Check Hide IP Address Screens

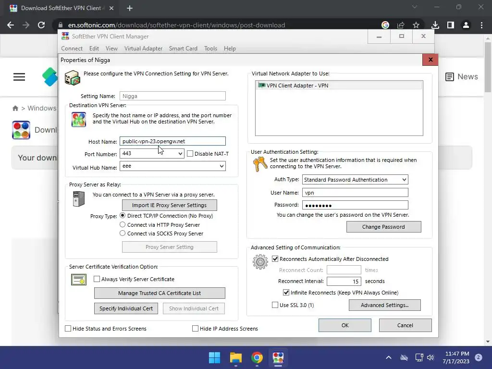coord(195,329)
